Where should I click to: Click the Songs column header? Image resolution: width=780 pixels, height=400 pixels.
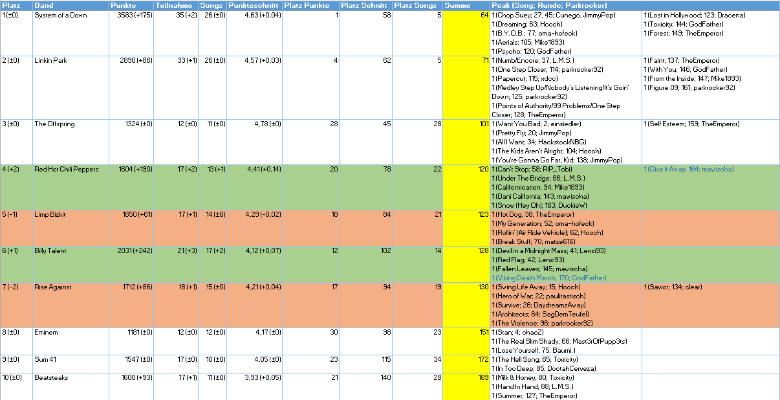tap(212, 5)
